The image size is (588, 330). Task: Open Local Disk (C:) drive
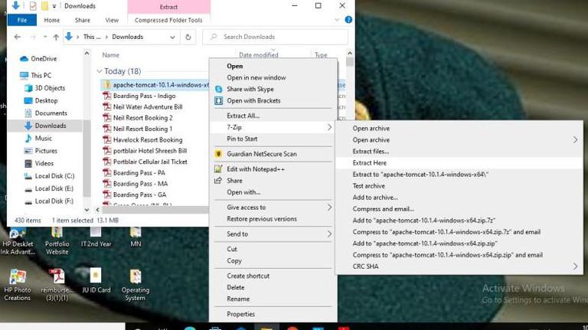(54, 176)
